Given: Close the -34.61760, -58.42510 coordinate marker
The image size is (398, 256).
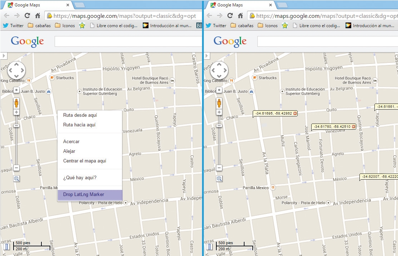Looking at the screenshot, I should coord(354,126).
